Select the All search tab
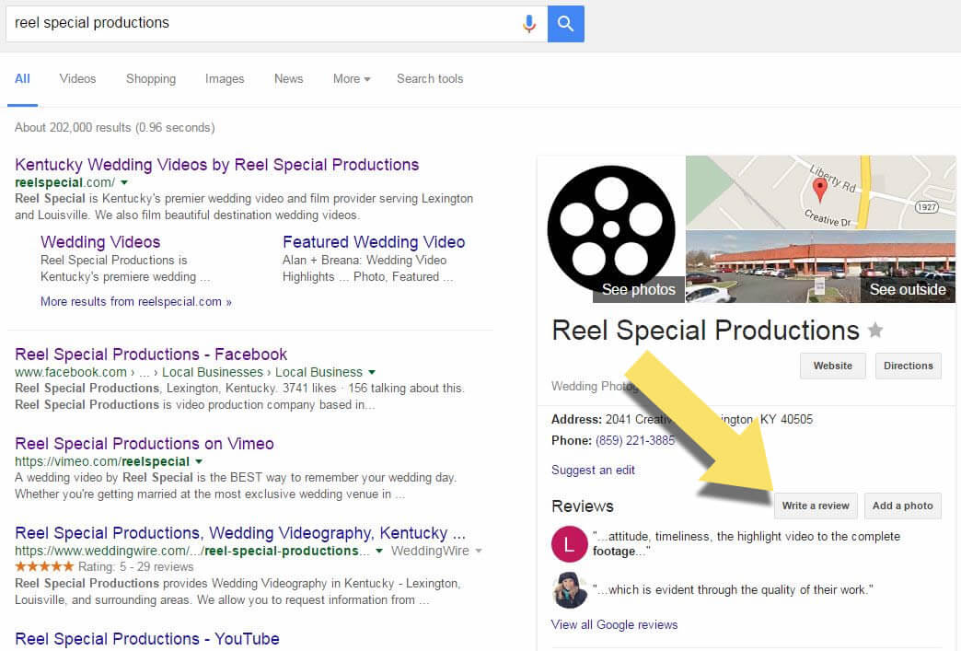961x651 pixels. [23, 79]
